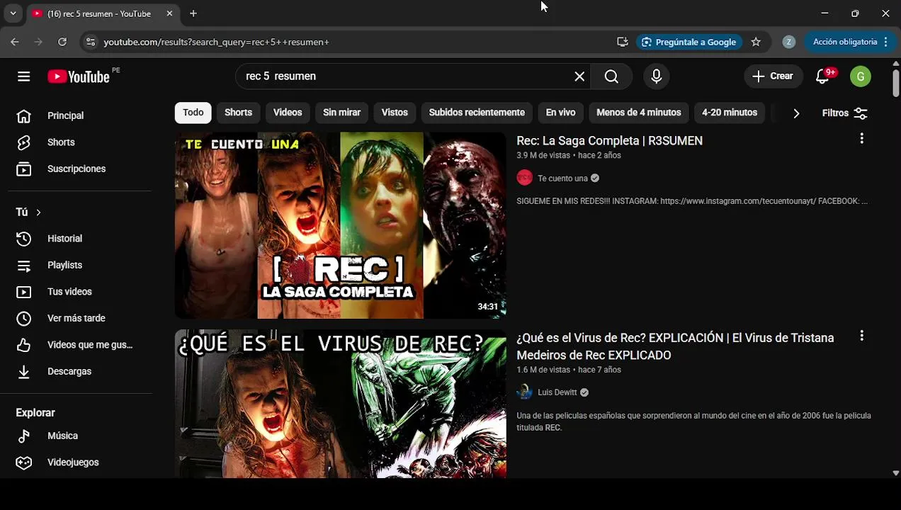
Task: Go back with the browser back arrow
Action: point(14,42)
